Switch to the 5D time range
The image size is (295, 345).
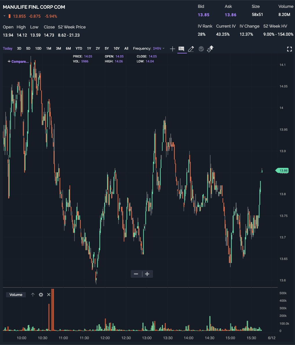[x=28, y=48]
